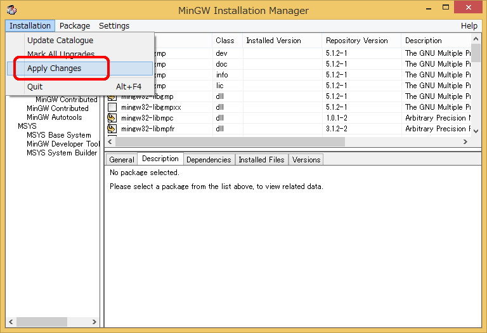
Task: Switch to the Versions tab
Action: click(x=306, y=160)
